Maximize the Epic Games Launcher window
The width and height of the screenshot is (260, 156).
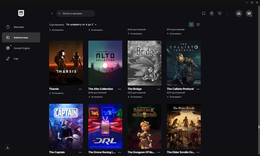(x=252, y=3)
